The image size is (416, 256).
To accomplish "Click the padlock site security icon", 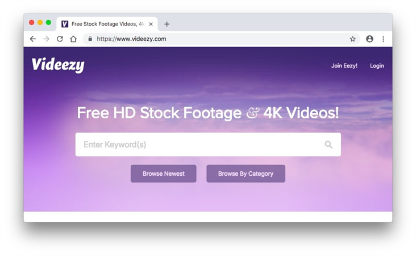I will pos(90,39).
